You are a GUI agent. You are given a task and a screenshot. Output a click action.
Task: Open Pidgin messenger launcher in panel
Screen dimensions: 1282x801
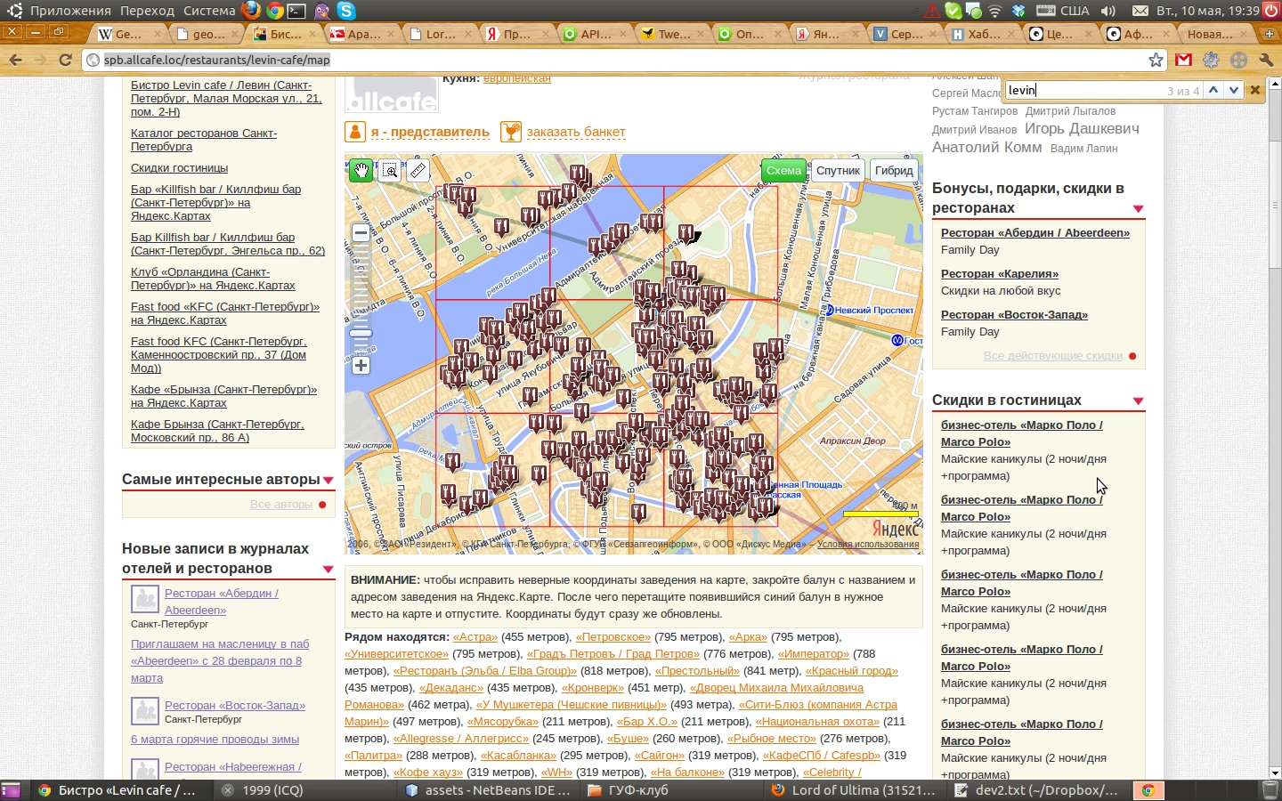[321, 11]
